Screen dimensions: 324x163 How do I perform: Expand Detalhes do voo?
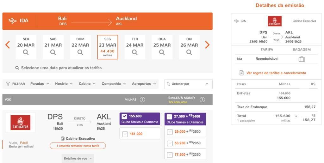click(x=78, y=159)
